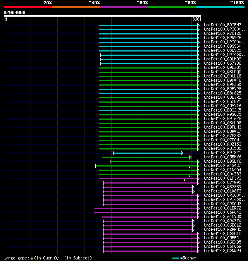Image resolution: width=248 pixels, height=261 pixels.
Task: Select the white BP084088 query bar
Action: click(x=102, y=16)
